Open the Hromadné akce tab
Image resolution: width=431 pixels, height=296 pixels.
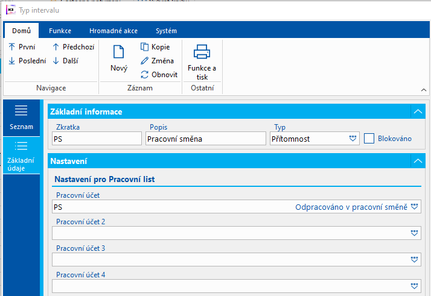point(113,31)
